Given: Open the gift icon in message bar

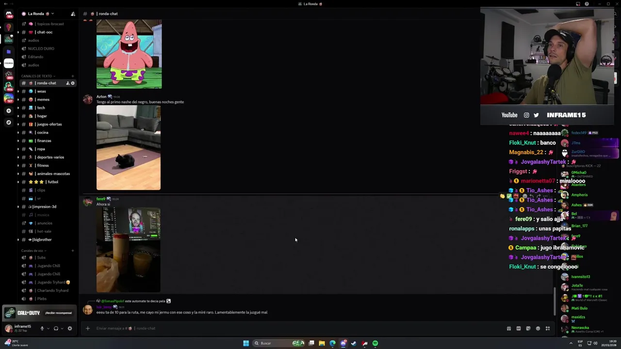Looking at the screenshot, I should click(x=508, y=328).
